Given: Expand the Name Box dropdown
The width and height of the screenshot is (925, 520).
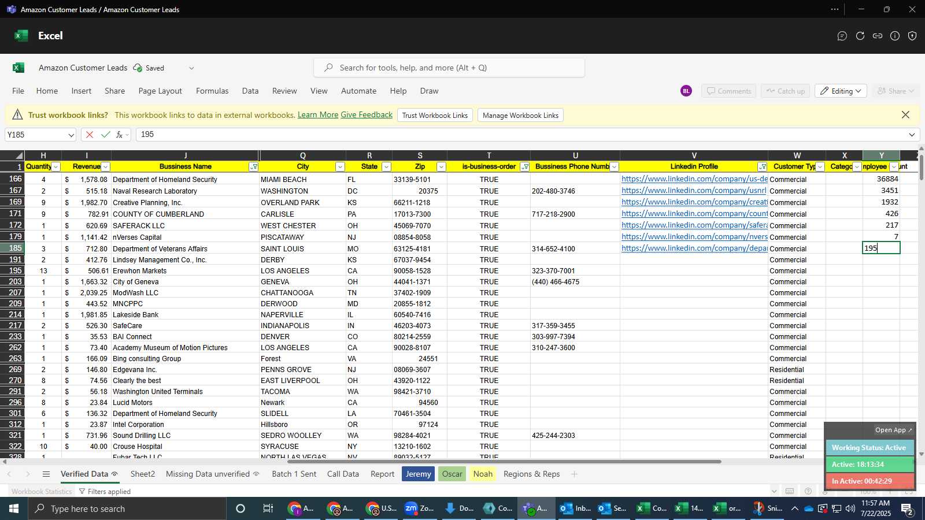Looking at the screenshot, I should 71,135.
